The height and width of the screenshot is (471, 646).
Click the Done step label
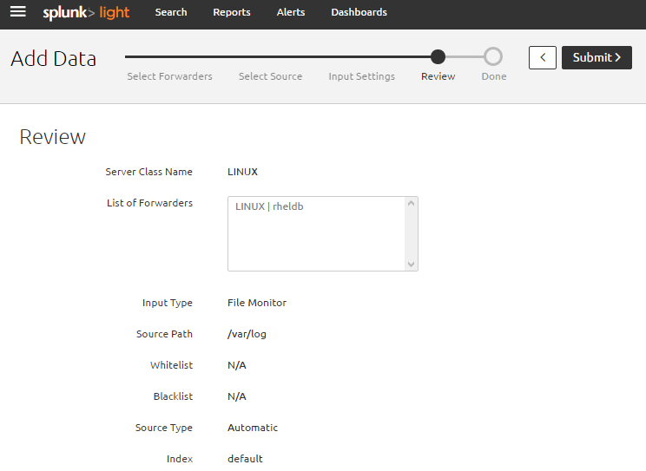[494, 76]
